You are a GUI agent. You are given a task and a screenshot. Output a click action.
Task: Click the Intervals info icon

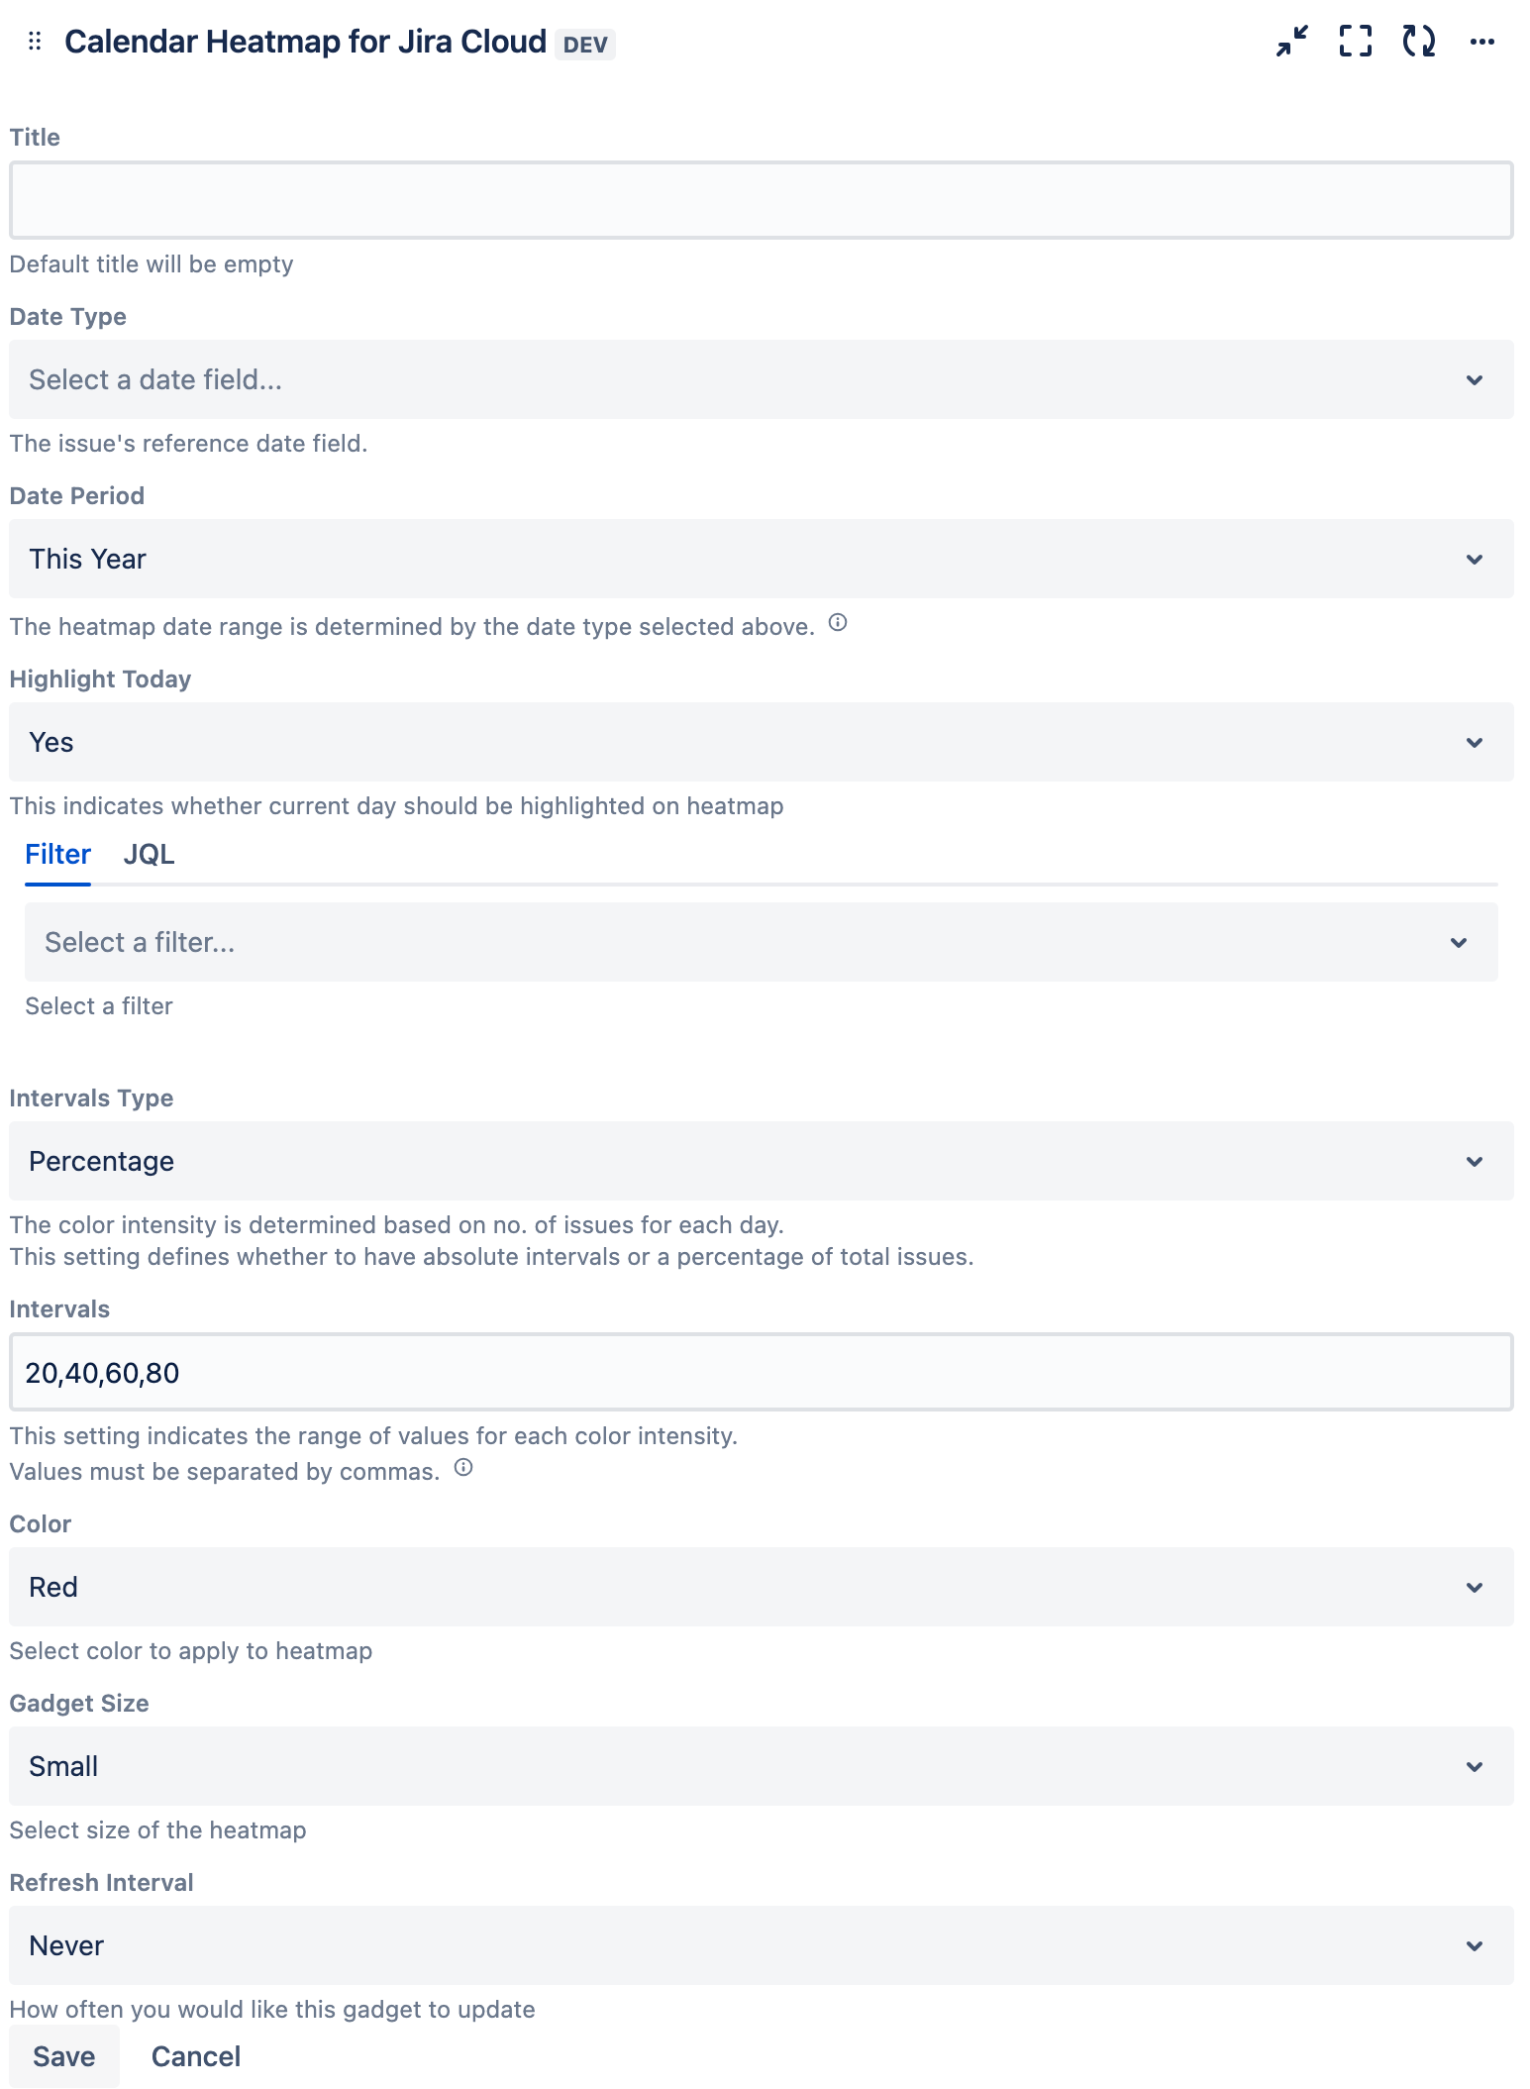point(463,1468)
